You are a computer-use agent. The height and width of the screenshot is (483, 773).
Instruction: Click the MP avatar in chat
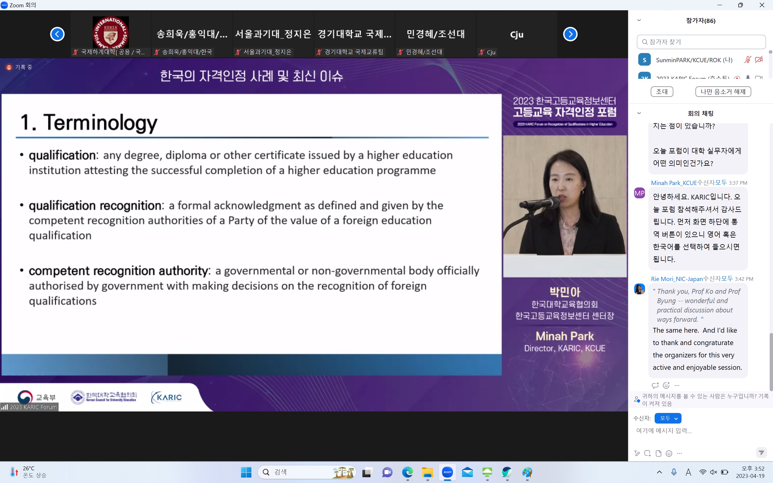click(x=640, y=193)
